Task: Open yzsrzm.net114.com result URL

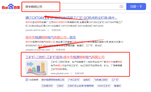Action: coord(36,30)
